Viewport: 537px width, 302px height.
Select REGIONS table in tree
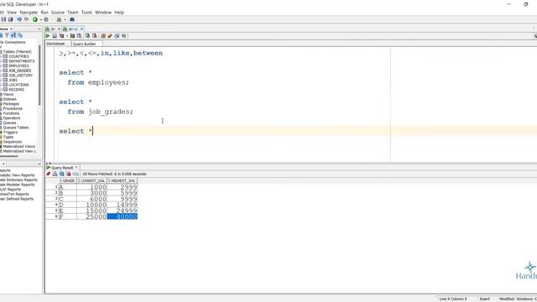tap(17, 90)
